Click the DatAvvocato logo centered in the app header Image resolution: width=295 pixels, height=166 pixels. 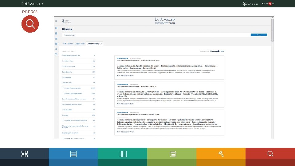165,21
